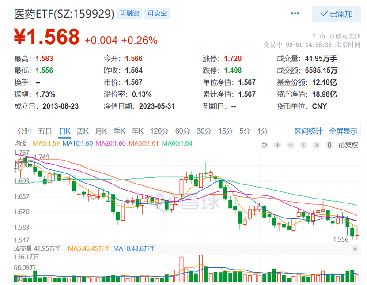This screenshot has height=285, width=367.
Task: Zoom in chart with plus icon
Action: coord(277,145)
